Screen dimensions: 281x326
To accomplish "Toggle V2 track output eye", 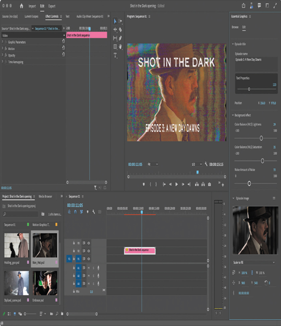I will pos(89,251).
